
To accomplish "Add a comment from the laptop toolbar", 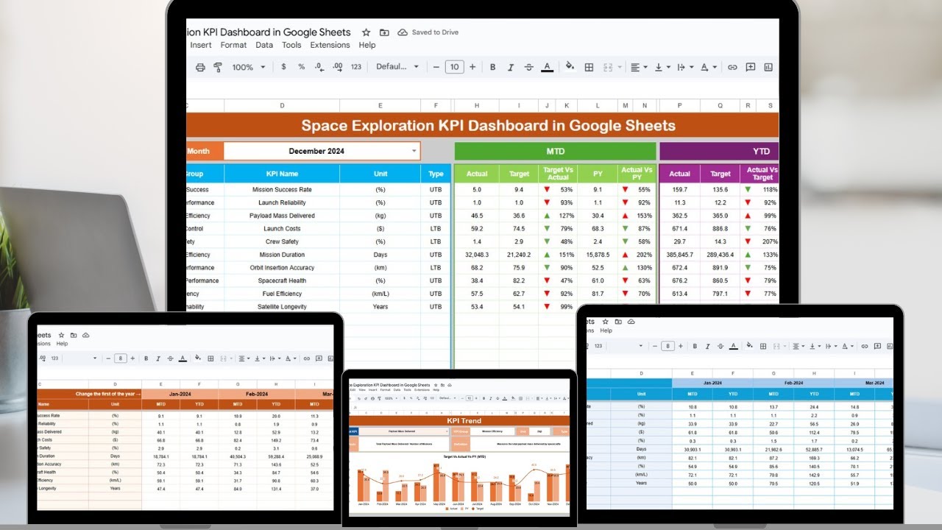I will 751,67.
